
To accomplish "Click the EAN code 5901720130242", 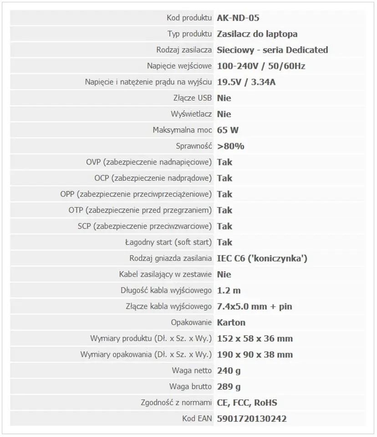I will tap(252, 419).
